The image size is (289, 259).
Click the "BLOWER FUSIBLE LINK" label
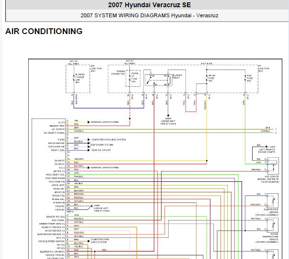pyautogui.click(x=80, y=77)
